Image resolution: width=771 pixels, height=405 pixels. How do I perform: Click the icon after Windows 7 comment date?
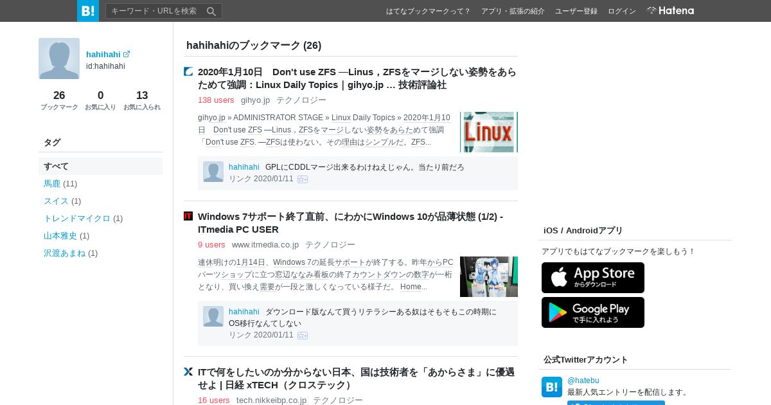click(303, 336)
